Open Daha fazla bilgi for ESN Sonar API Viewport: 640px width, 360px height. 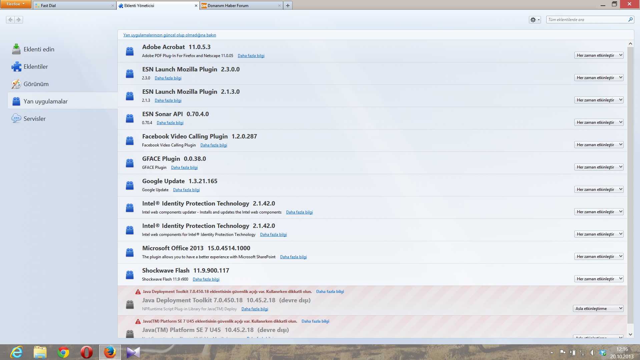click(170, 123)
